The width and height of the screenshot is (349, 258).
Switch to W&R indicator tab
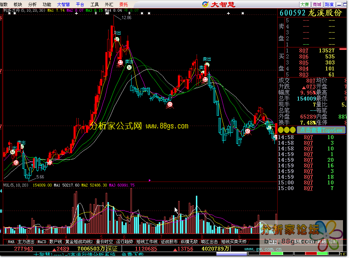[11, 242]
